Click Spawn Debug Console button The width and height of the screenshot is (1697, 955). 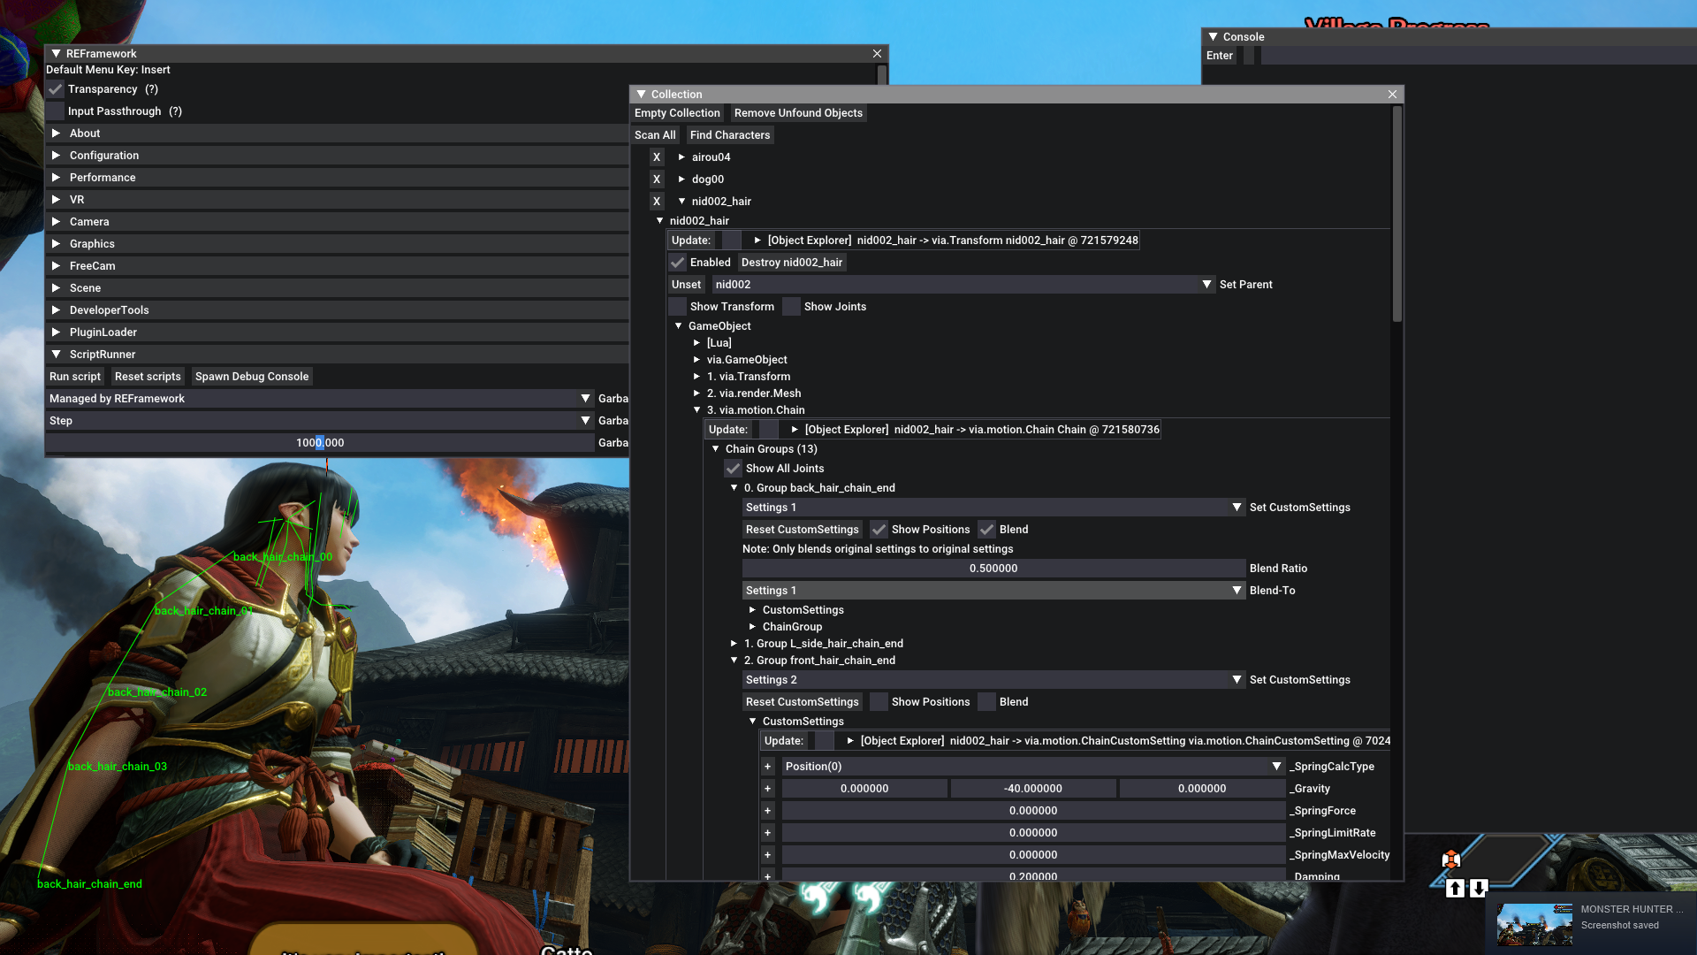click(x=252, y=377)
